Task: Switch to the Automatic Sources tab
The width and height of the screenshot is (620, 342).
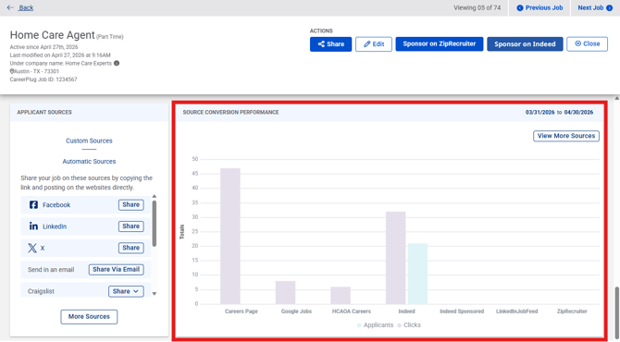Action: pyautogui.click(x=89, y=161)
